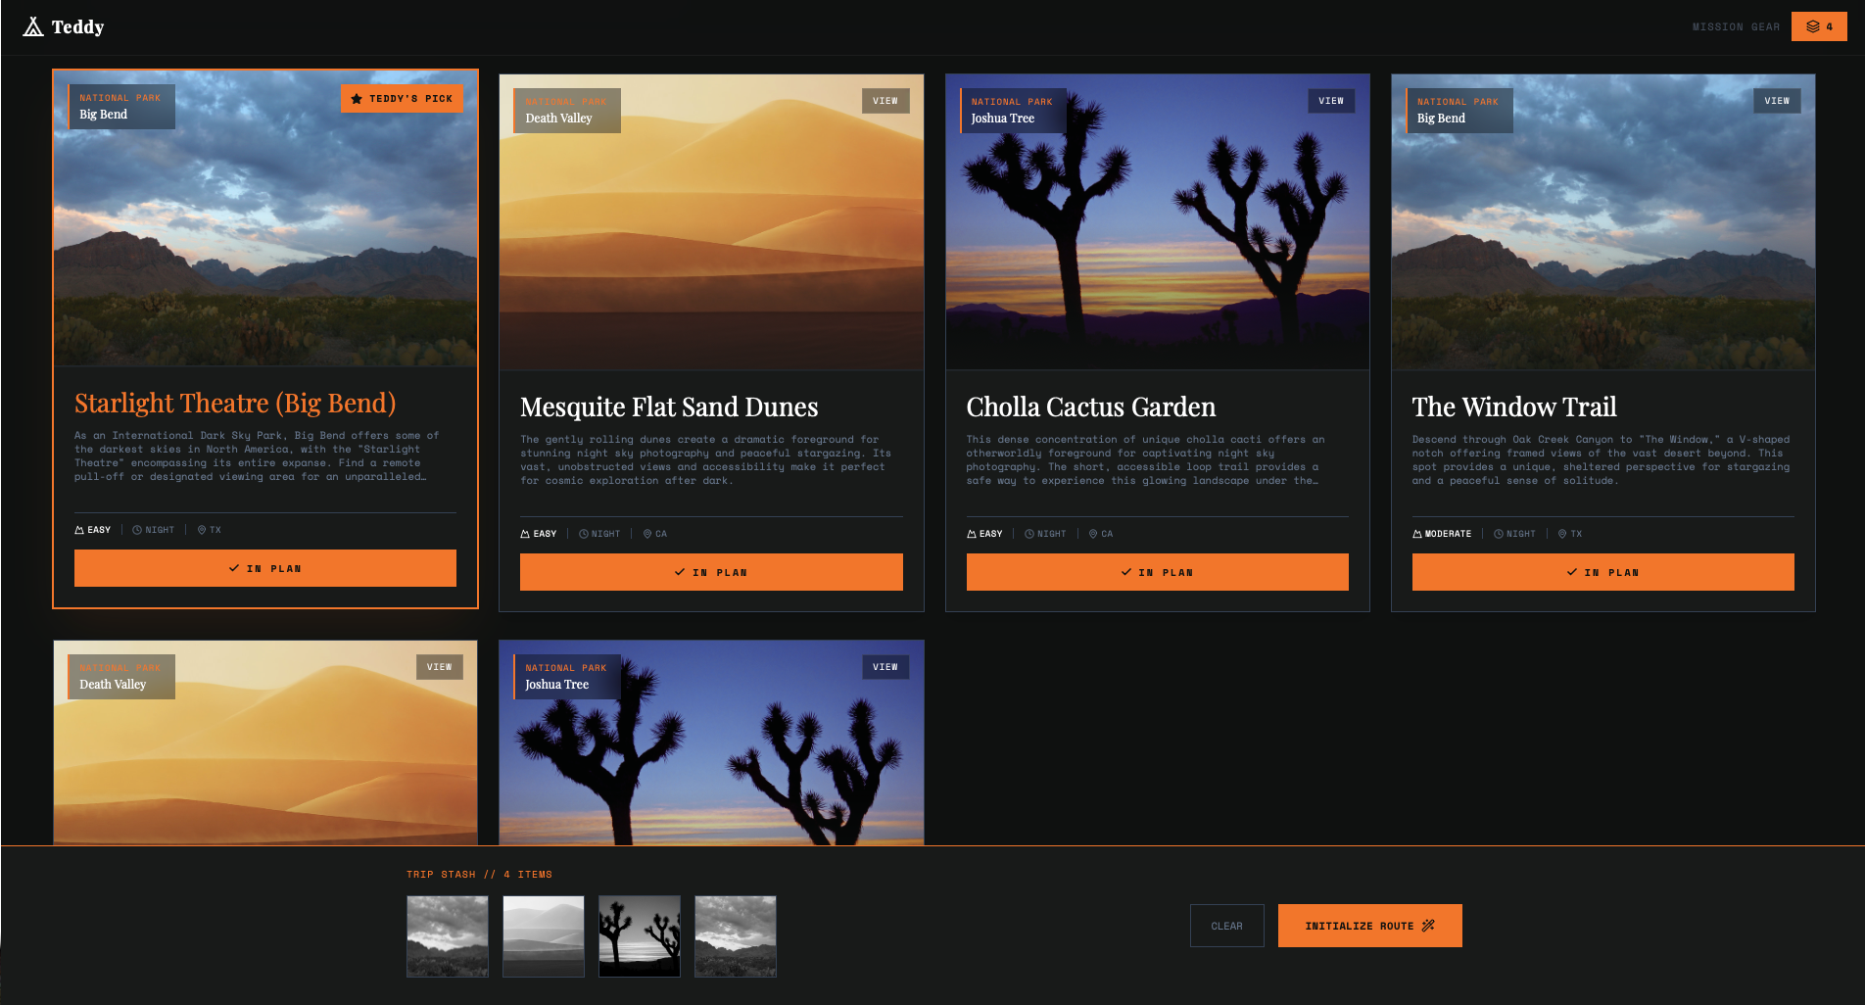Open the MISSION GEAR navigation item
1865x1005 pixels.
[1736, 26]
